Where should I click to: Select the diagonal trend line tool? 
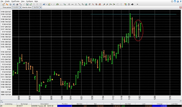[79, 4]
